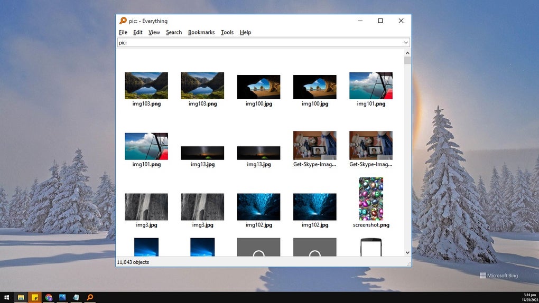Open the Search menu
Viewport: 539px width, 303px height.
pyautogui.click(x=174, y=32)
